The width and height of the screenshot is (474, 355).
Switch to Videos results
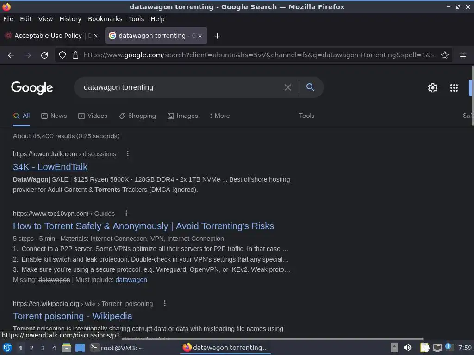pyautogui.click(x=93, y=116)
